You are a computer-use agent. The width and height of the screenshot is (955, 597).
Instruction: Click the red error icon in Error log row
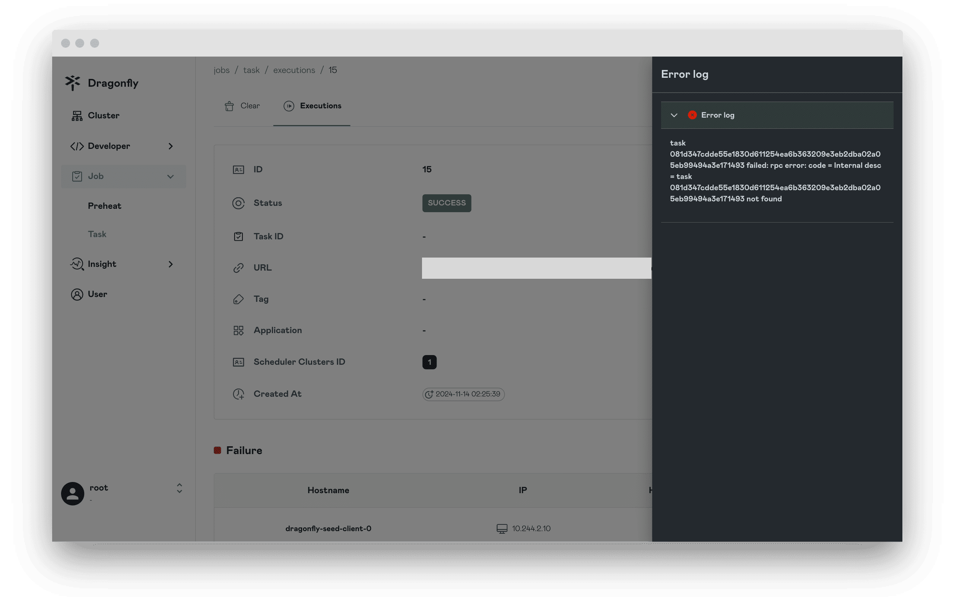pyautogui.click(x=692, y=115)
